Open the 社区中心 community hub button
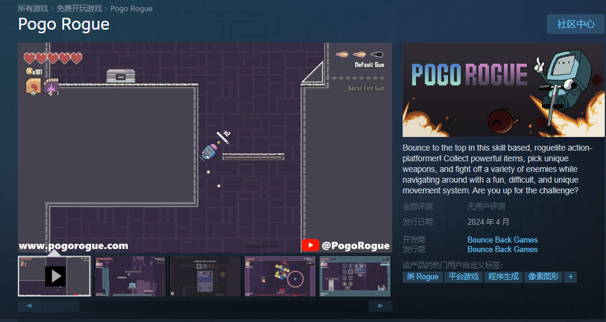 [576, 24]
